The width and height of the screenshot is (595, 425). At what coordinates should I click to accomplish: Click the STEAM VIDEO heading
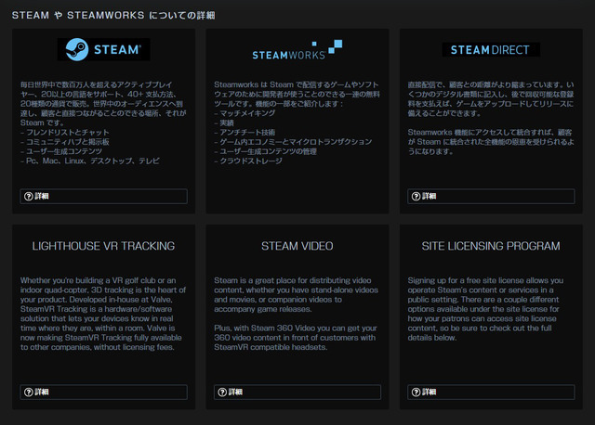point(297,246)
